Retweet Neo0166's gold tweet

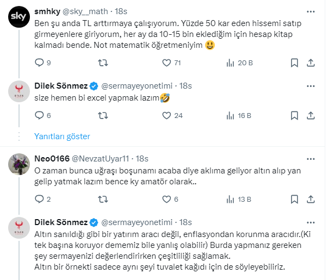102,199
